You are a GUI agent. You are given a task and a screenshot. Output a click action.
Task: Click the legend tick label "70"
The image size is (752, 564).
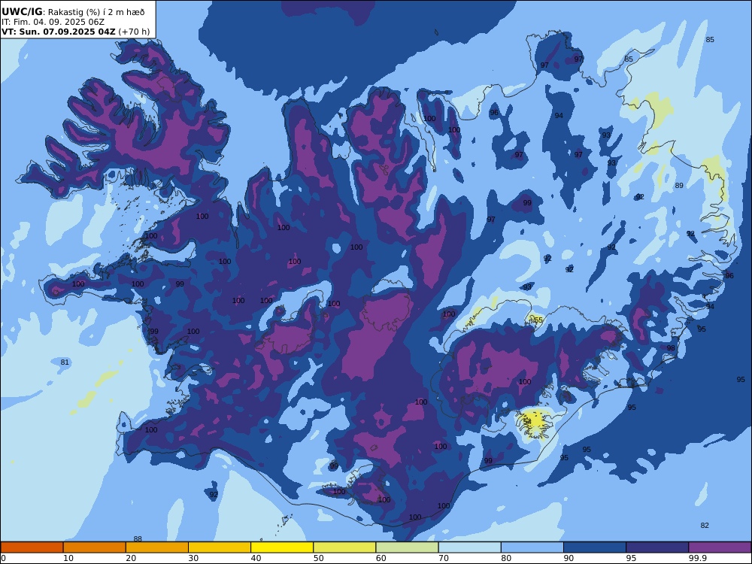[444, 558]
